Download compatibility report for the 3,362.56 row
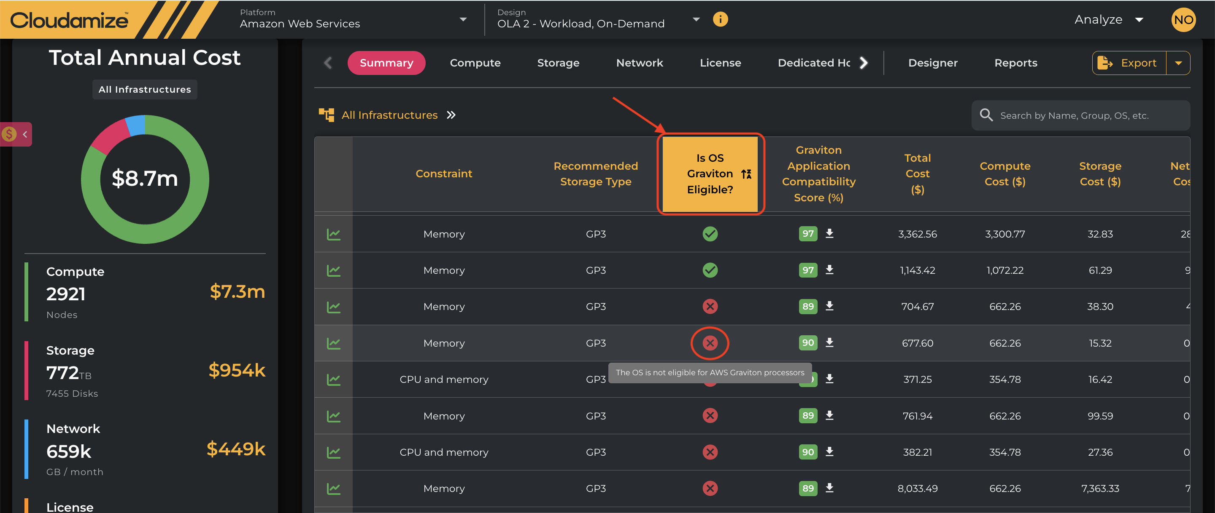 tap(829, 234)
